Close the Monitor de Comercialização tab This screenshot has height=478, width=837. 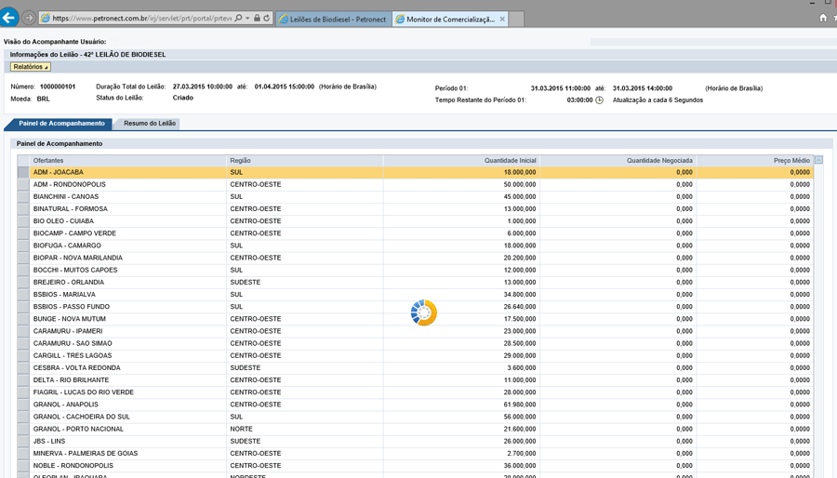(502, 19)
